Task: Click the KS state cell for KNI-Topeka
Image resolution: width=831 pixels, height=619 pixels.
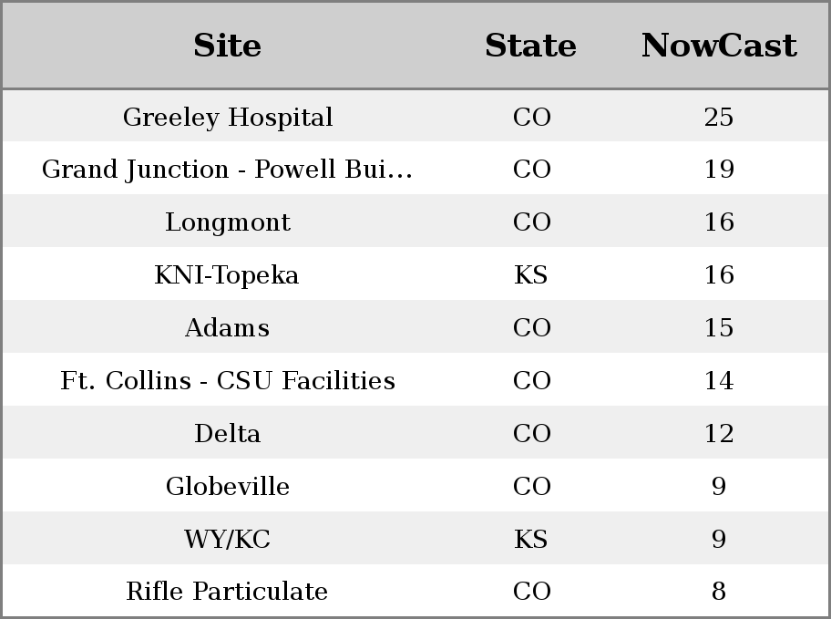Action: coord(531,274)
